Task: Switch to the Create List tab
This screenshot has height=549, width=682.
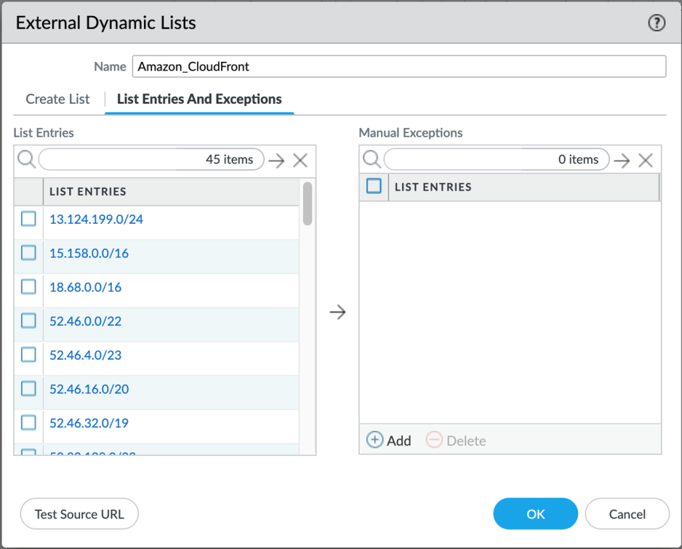Action: coord(57,99)
